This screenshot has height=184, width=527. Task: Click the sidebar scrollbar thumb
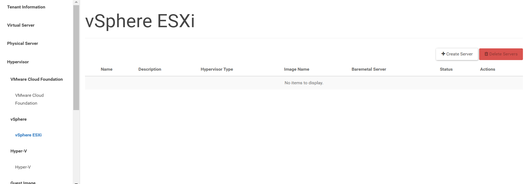pos(76,57)
